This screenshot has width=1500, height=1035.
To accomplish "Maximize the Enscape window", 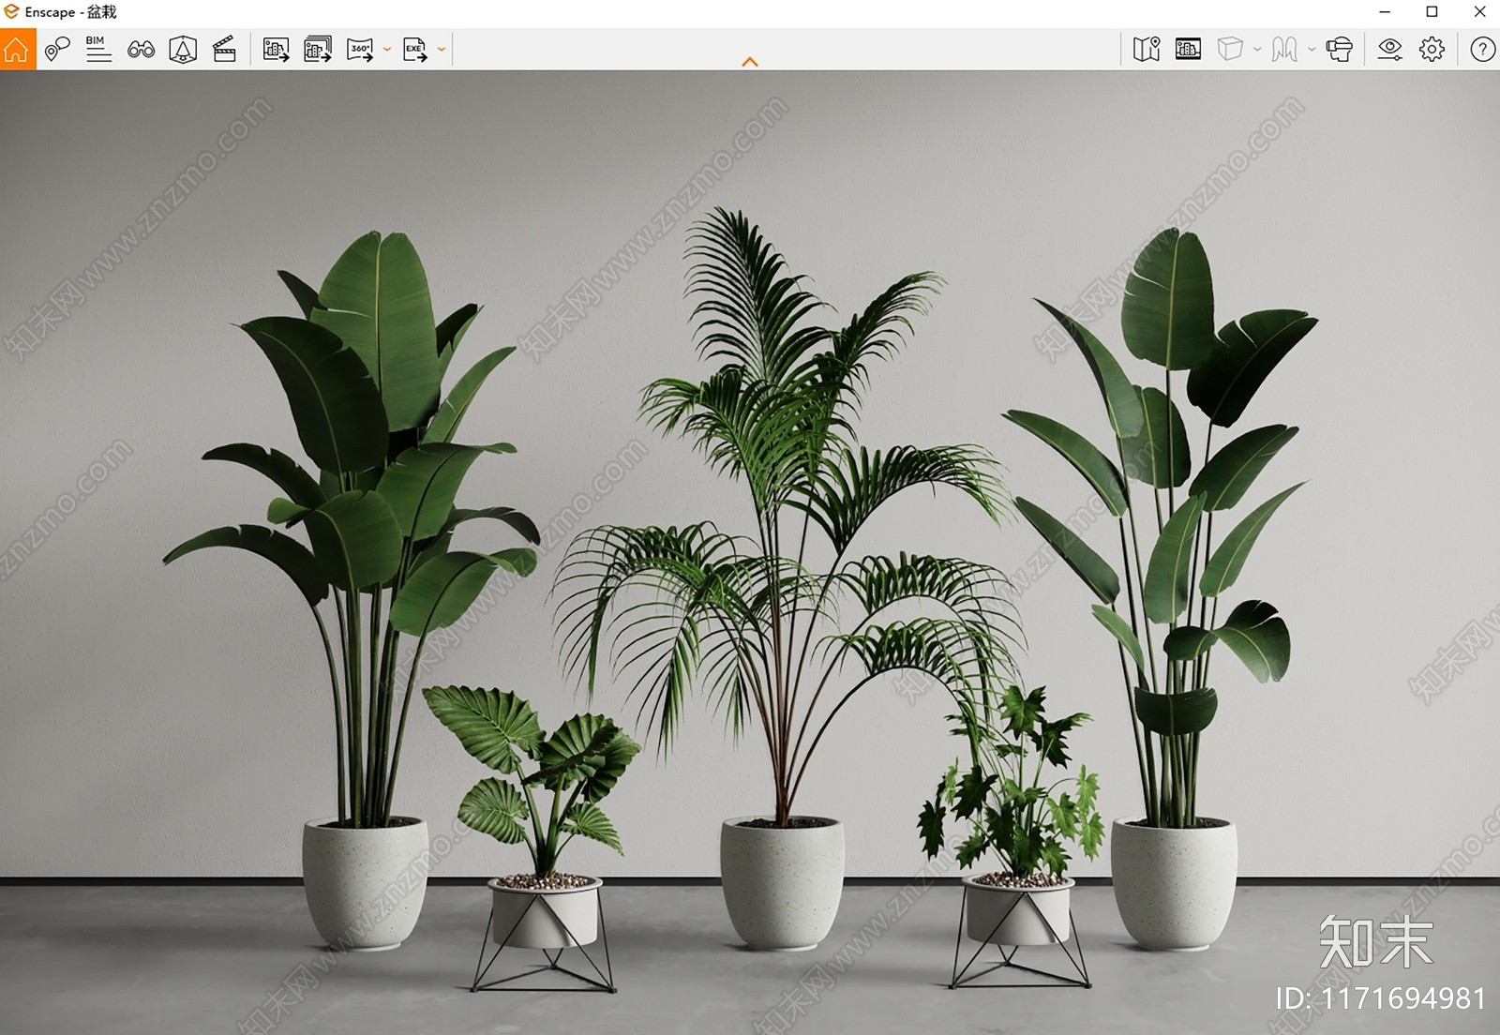I will point(1432,12).
